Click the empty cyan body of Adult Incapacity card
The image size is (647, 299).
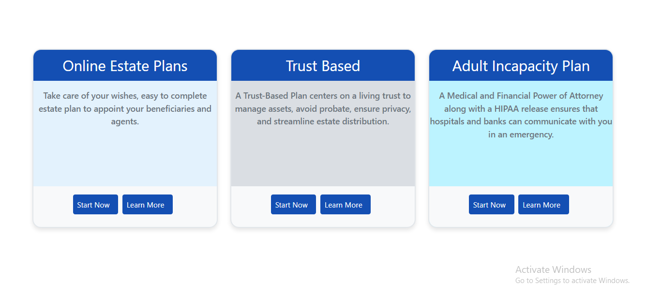click(521, 164)
